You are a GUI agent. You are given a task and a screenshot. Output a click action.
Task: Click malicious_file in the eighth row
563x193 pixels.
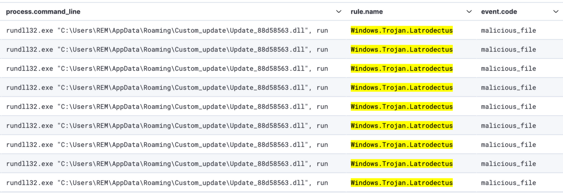coord(508,164)
